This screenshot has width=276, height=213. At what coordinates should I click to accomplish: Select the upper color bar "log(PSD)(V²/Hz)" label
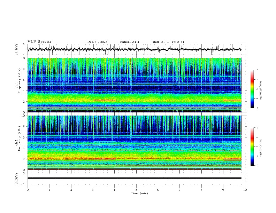tap(261, 91)
